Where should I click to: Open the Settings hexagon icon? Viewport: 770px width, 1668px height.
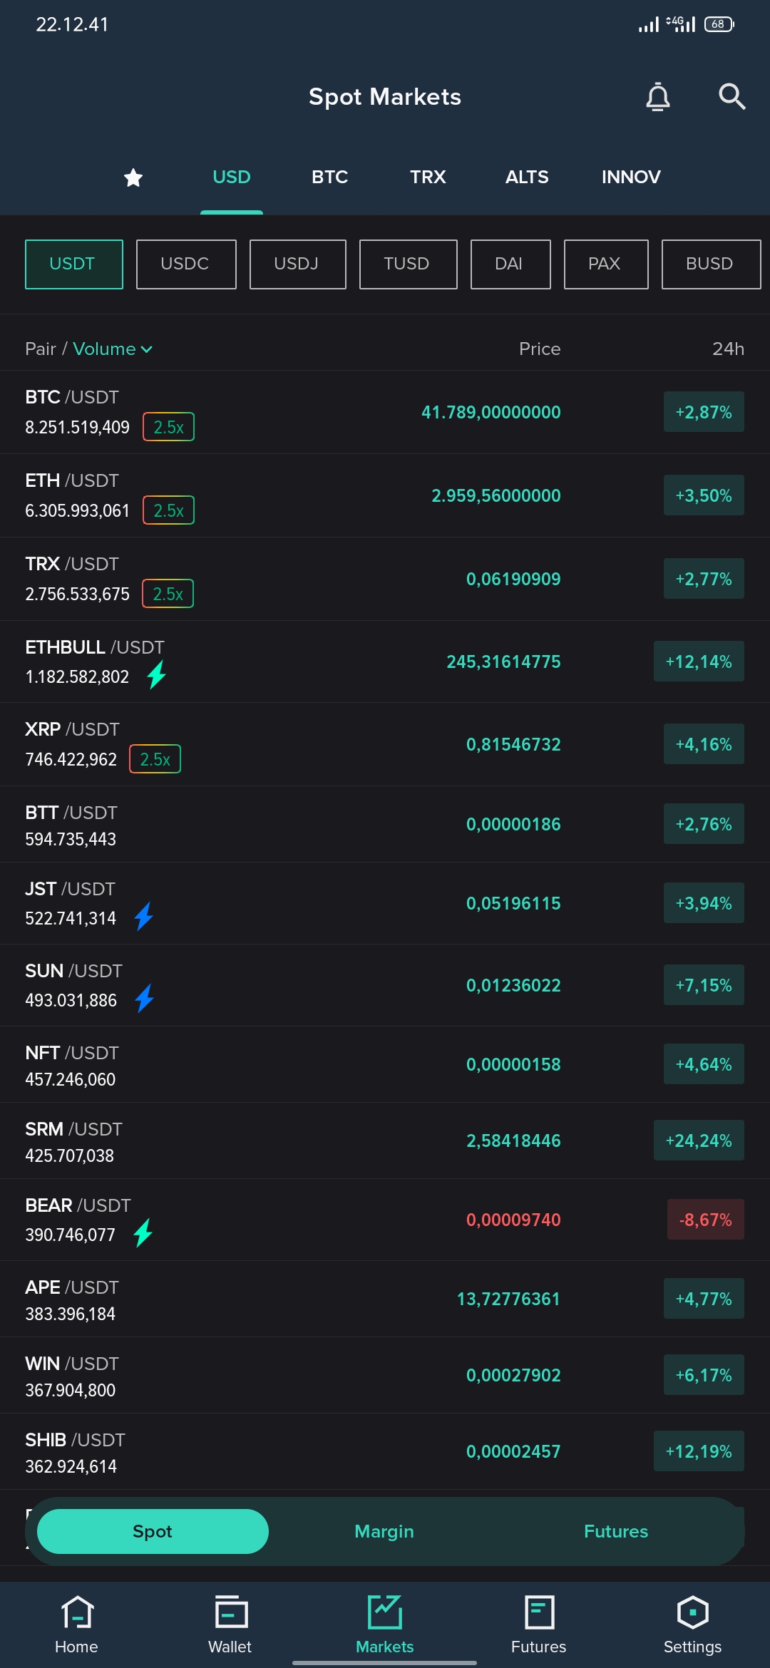point(692,1625)
